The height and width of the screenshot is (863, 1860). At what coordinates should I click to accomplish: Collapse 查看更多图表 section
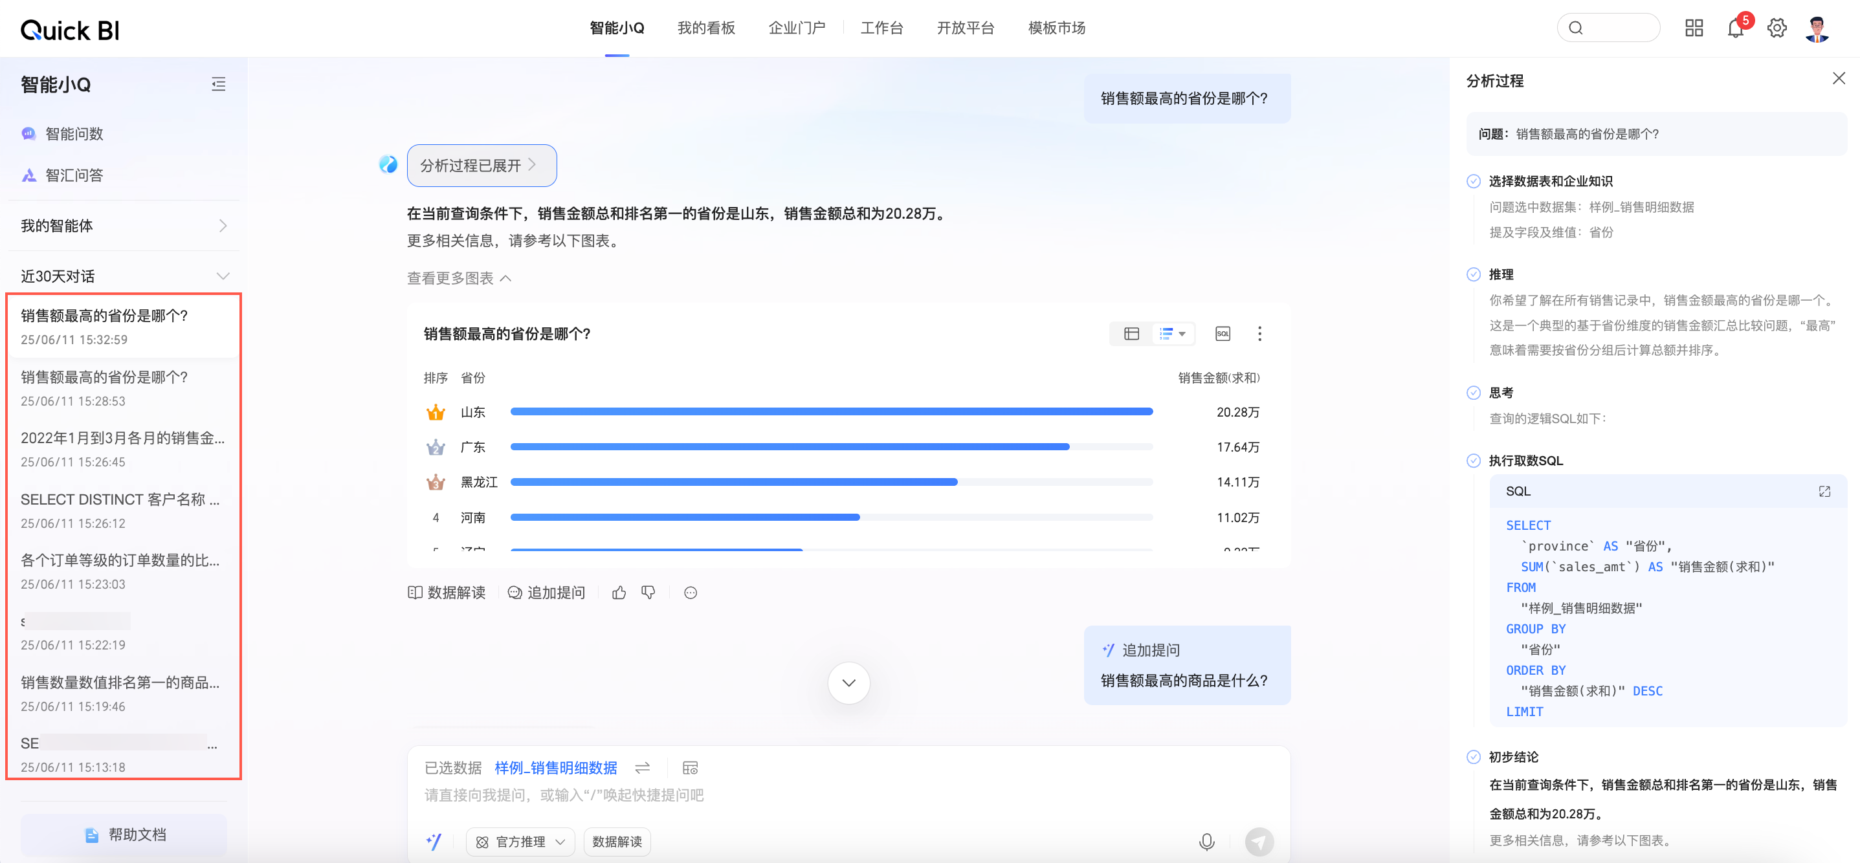[459, 278]
